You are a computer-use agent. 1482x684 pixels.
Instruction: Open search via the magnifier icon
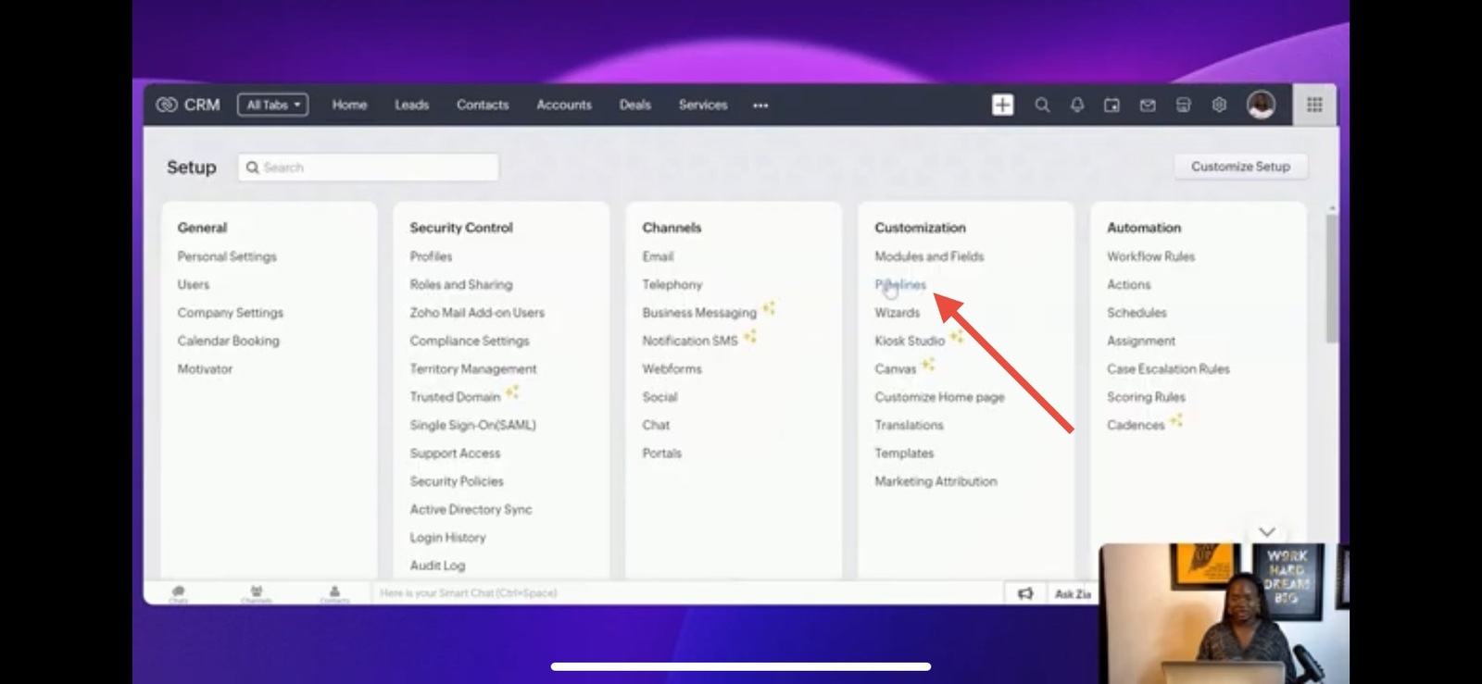click(1042, 105)
